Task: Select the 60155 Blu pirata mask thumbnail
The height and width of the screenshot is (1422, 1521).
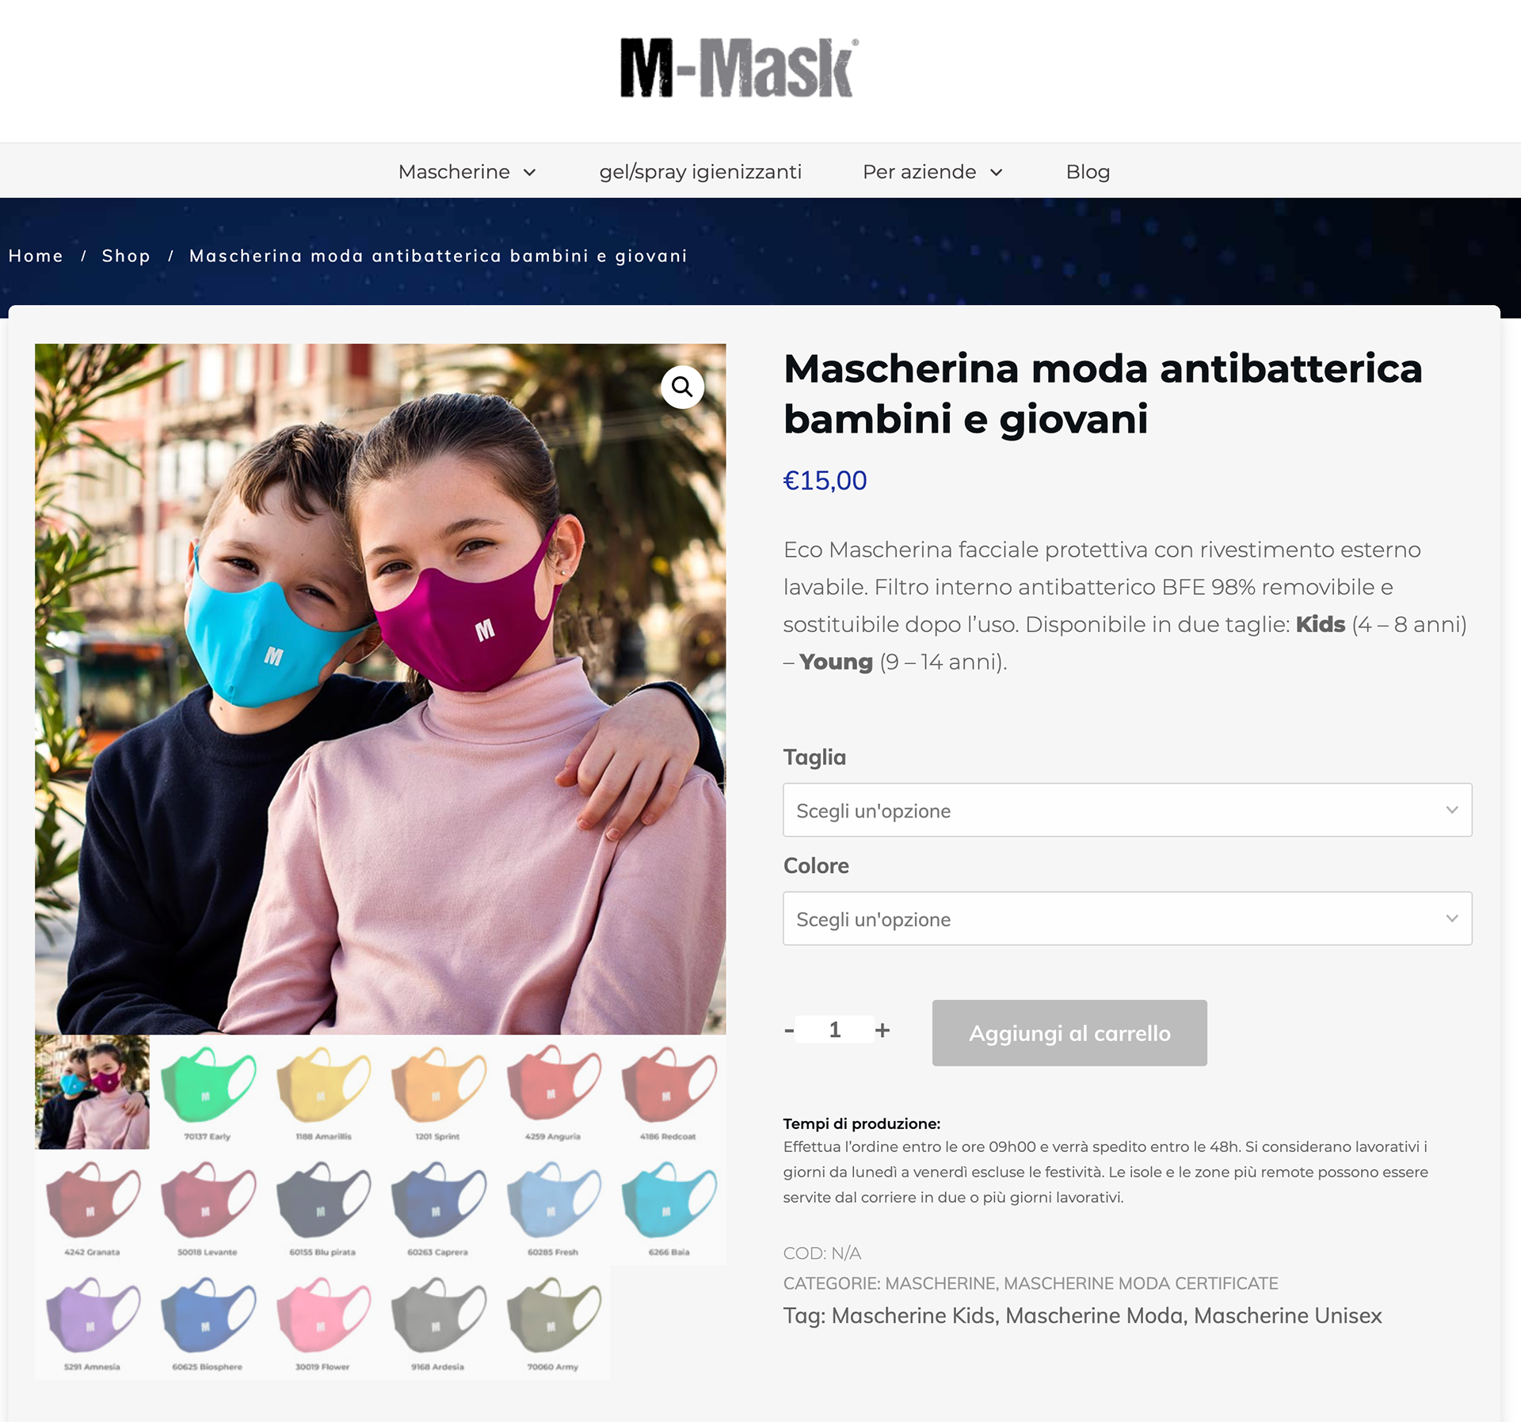Action: pos(323,1207)
